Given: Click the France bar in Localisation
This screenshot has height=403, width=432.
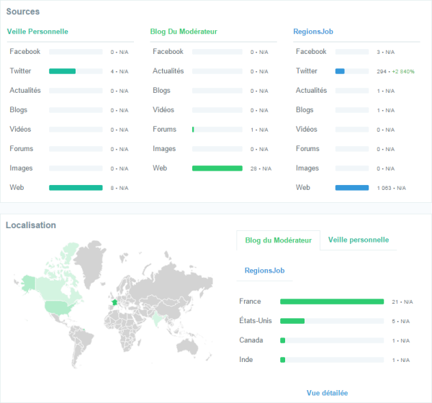Looking at the screenshot, I should [331, 302].
